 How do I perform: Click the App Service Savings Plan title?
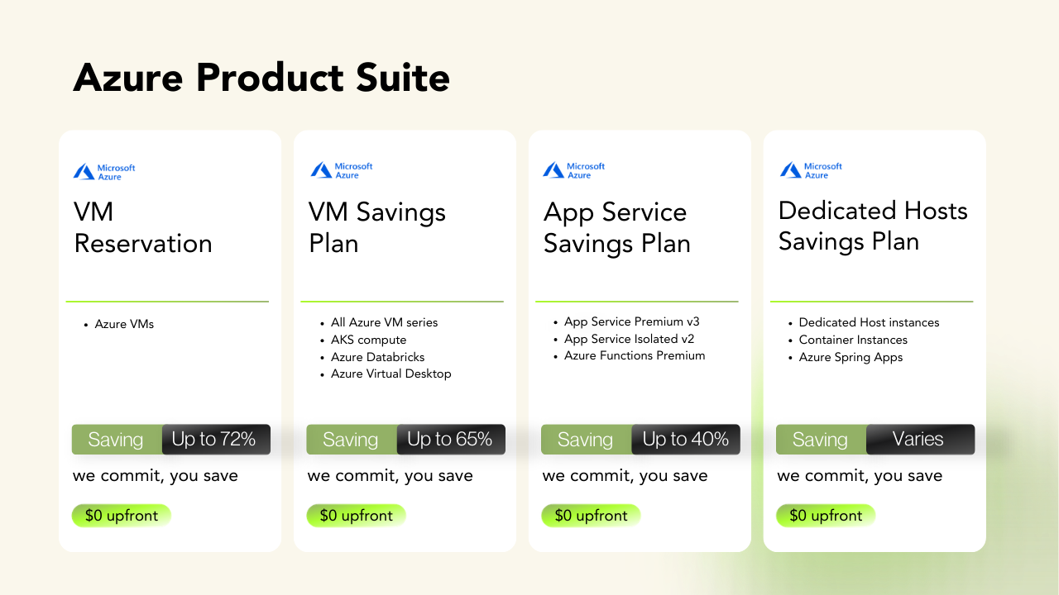coord(616,227)
